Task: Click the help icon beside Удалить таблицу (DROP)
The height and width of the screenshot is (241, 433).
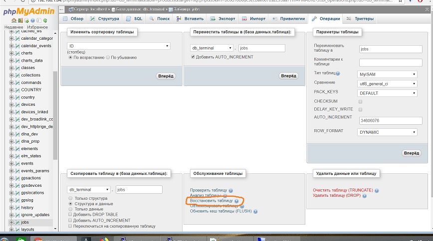Action: (x=365, y=196)
